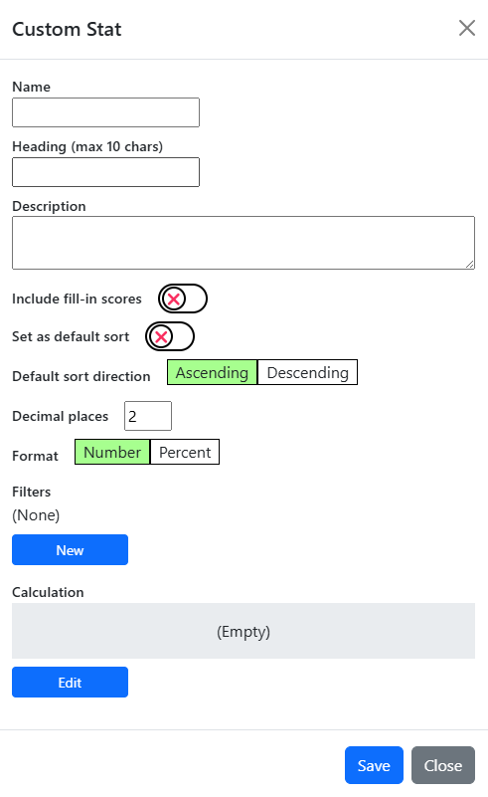Click the Description box resize grip icon
488x797 pixels.
click(x=470, y=265)
